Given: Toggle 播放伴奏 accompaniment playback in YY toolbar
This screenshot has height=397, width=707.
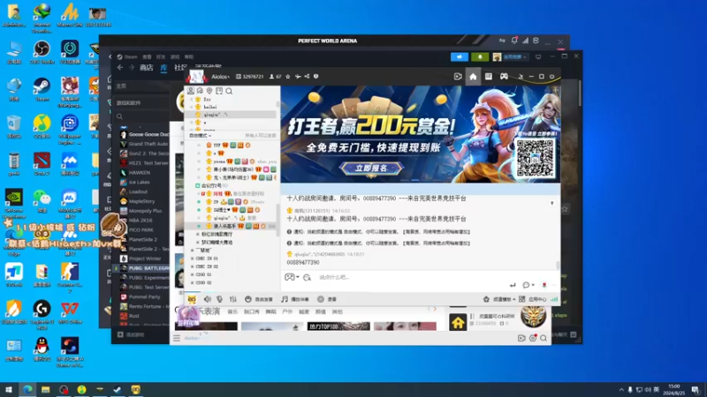Looking at the screenshot, I should [295, 299].
